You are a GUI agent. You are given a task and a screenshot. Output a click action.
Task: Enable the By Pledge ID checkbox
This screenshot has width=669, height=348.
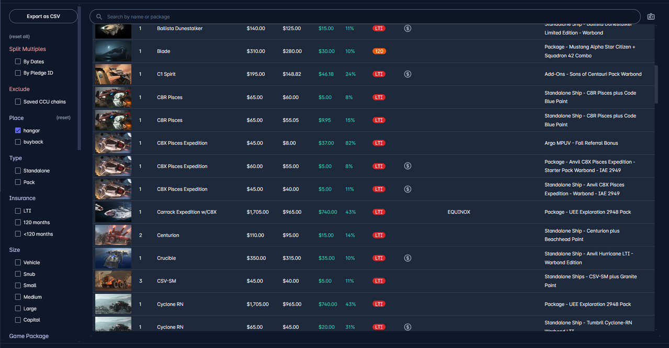click(18, 73)
